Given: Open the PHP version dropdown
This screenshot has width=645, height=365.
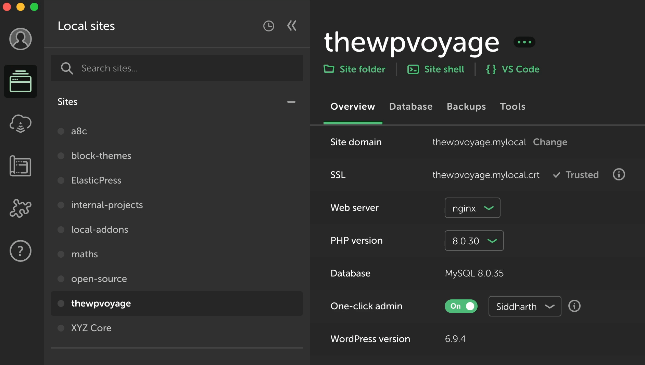Looking at the screenshot, I should pyautogui.click(x=474, y=241).
